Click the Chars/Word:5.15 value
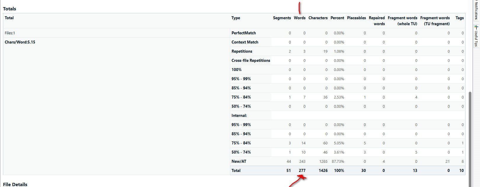This screenshot has height=187, width=480. [x=20, y=42]
